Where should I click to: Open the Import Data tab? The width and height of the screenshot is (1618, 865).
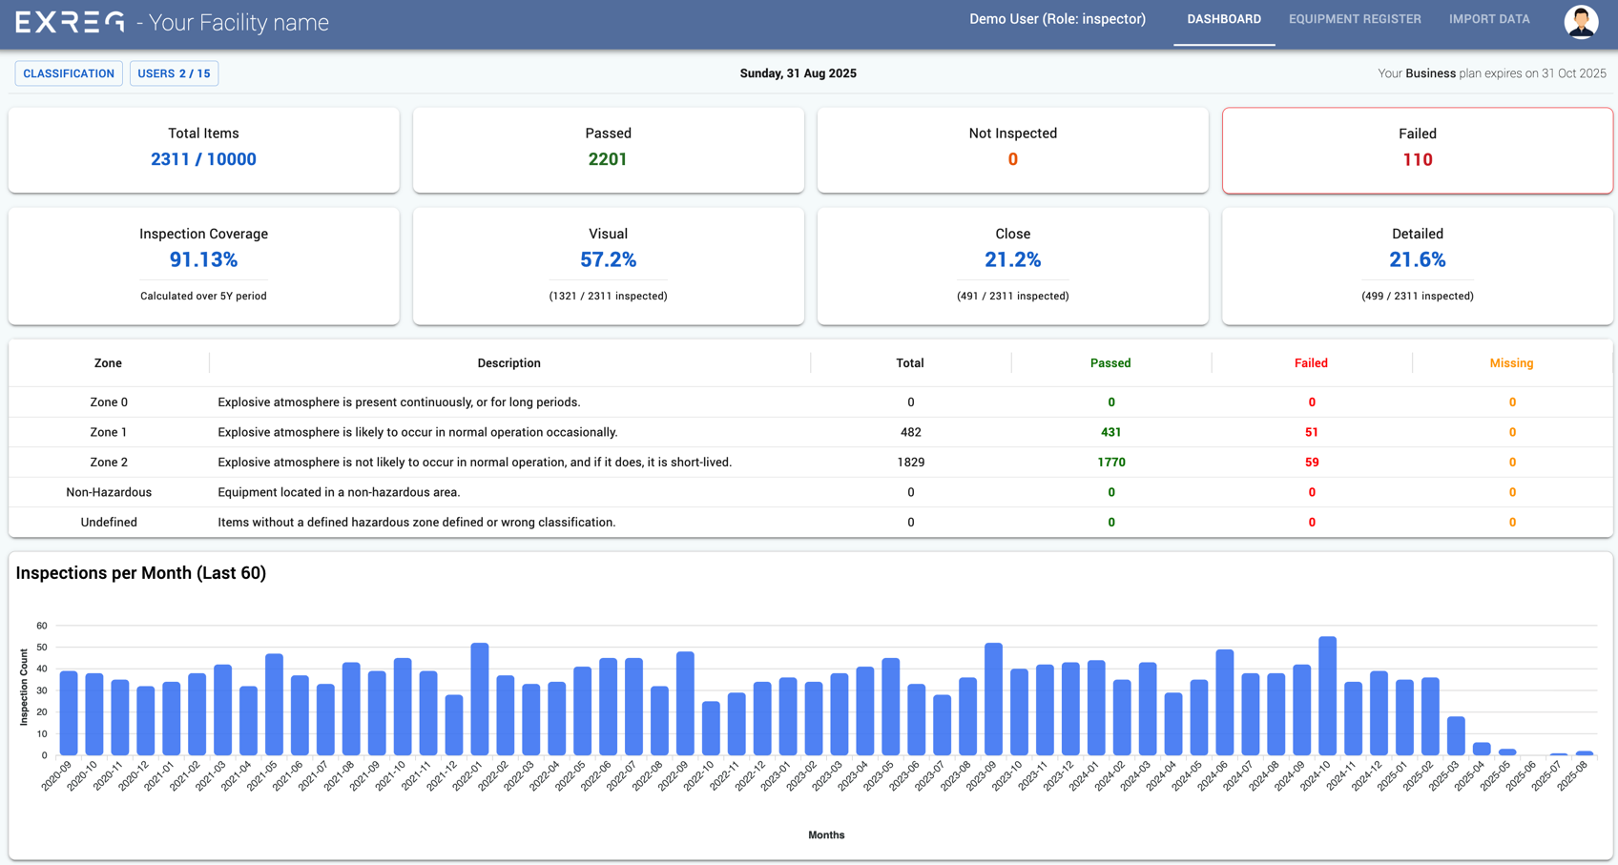coord(1488,19)
